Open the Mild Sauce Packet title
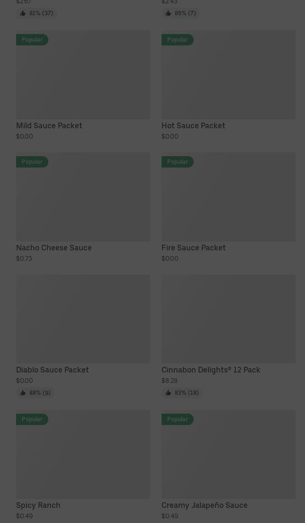 (49, 125)
